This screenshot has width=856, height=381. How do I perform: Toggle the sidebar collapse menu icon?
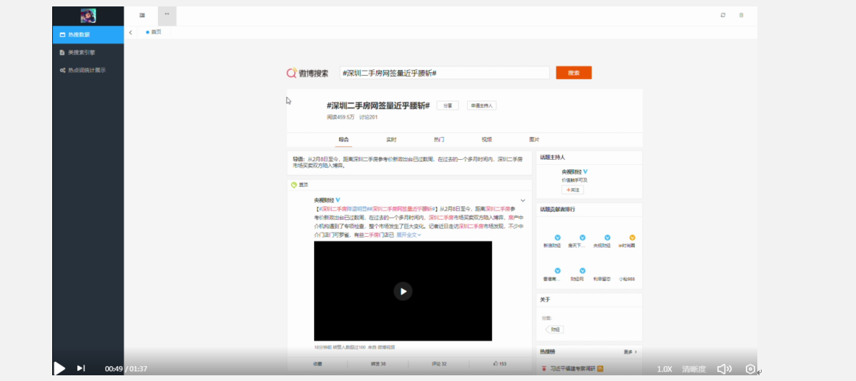tap(142, 15)
